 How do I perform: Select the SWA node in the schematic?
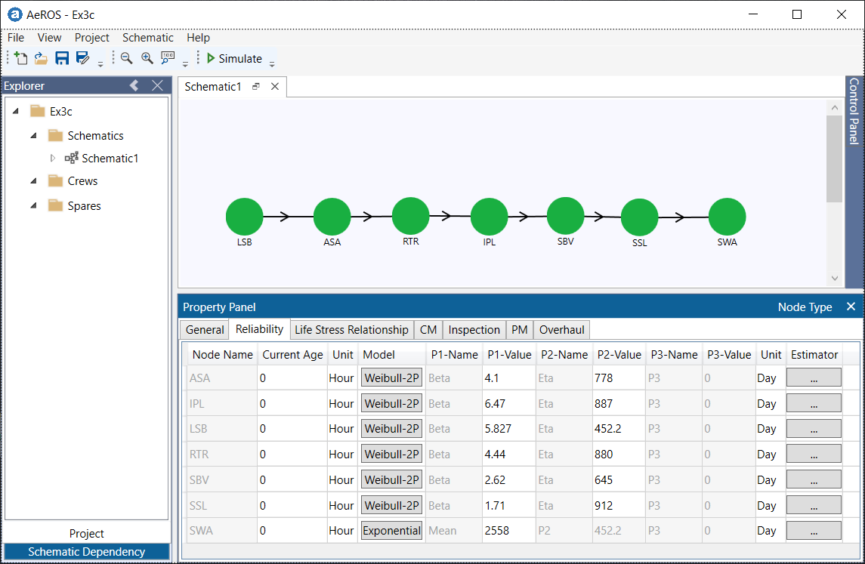(x=727, y=217)
